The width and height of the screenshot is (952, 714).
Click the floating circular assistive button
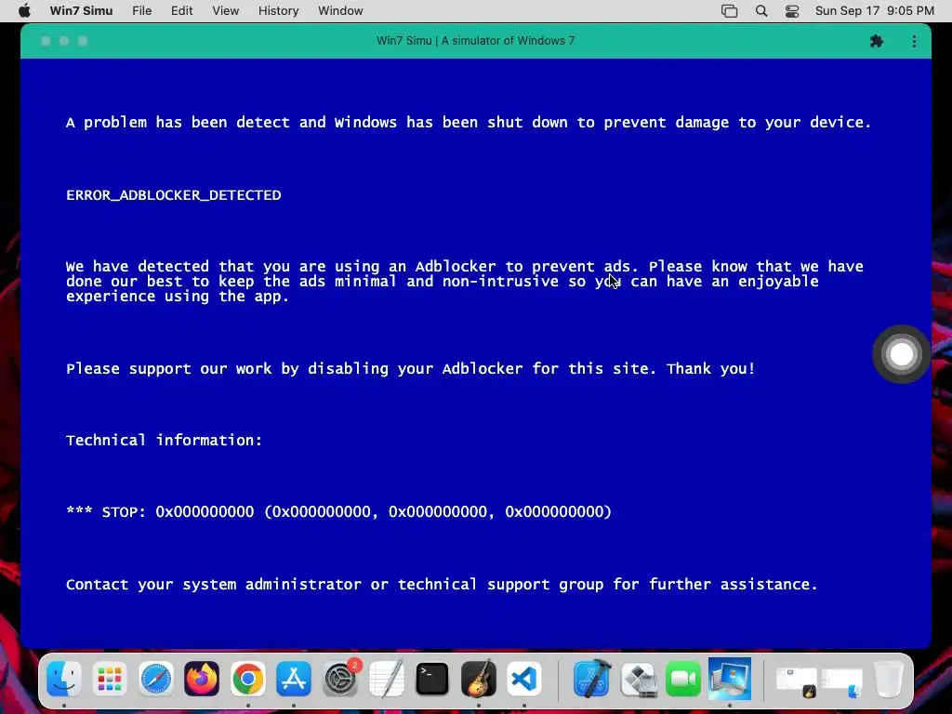[901, 354]
